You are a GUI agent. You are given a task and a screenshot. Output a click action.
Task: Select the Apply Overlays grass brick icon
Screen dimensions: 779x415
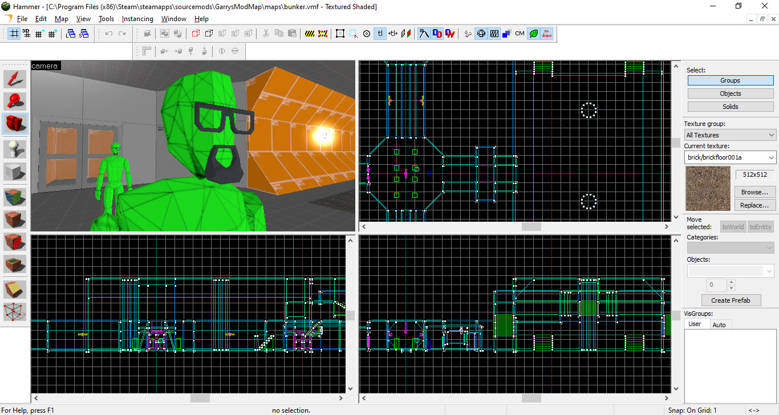tap(15, 264)
